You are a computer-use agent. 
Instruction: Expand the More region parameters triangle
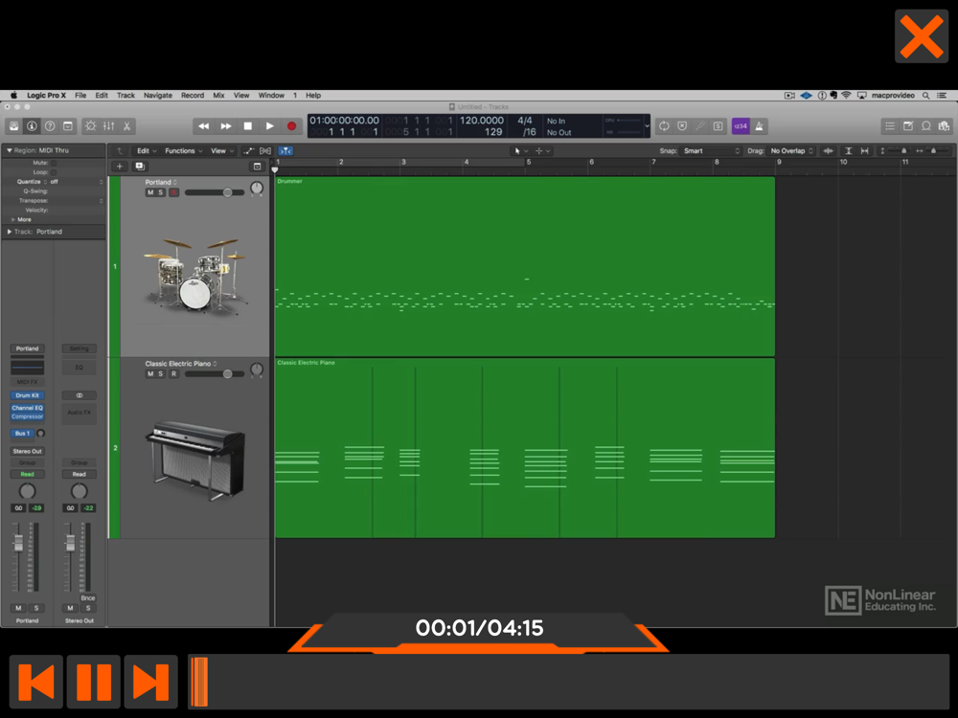pyautogui.click(x=12, y=219)
